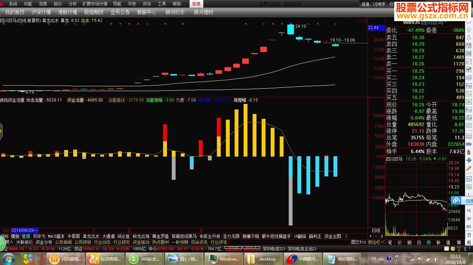Select the 势 tab under intraday chart
The image size is (473, 265).
pyautogui.click(x=429, y=242)
